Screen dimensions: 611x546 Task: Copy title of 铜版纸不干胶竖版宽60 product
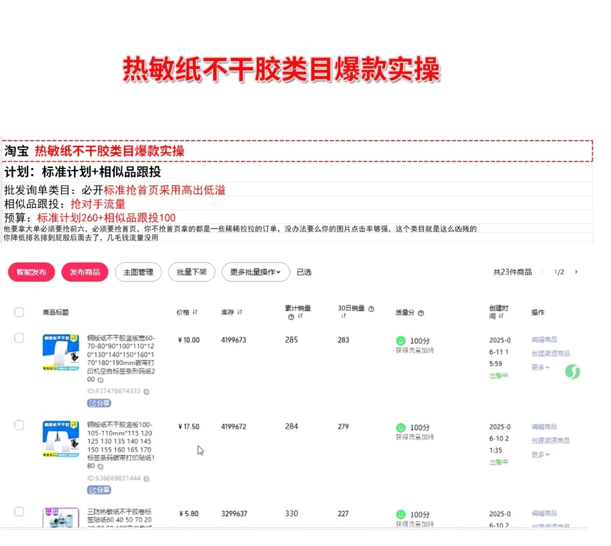(x=100, y=380)
